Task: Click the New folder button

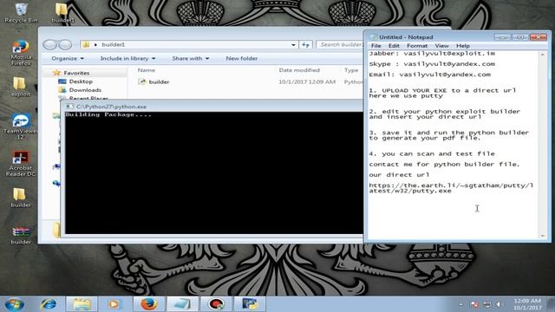Action: 242,58
